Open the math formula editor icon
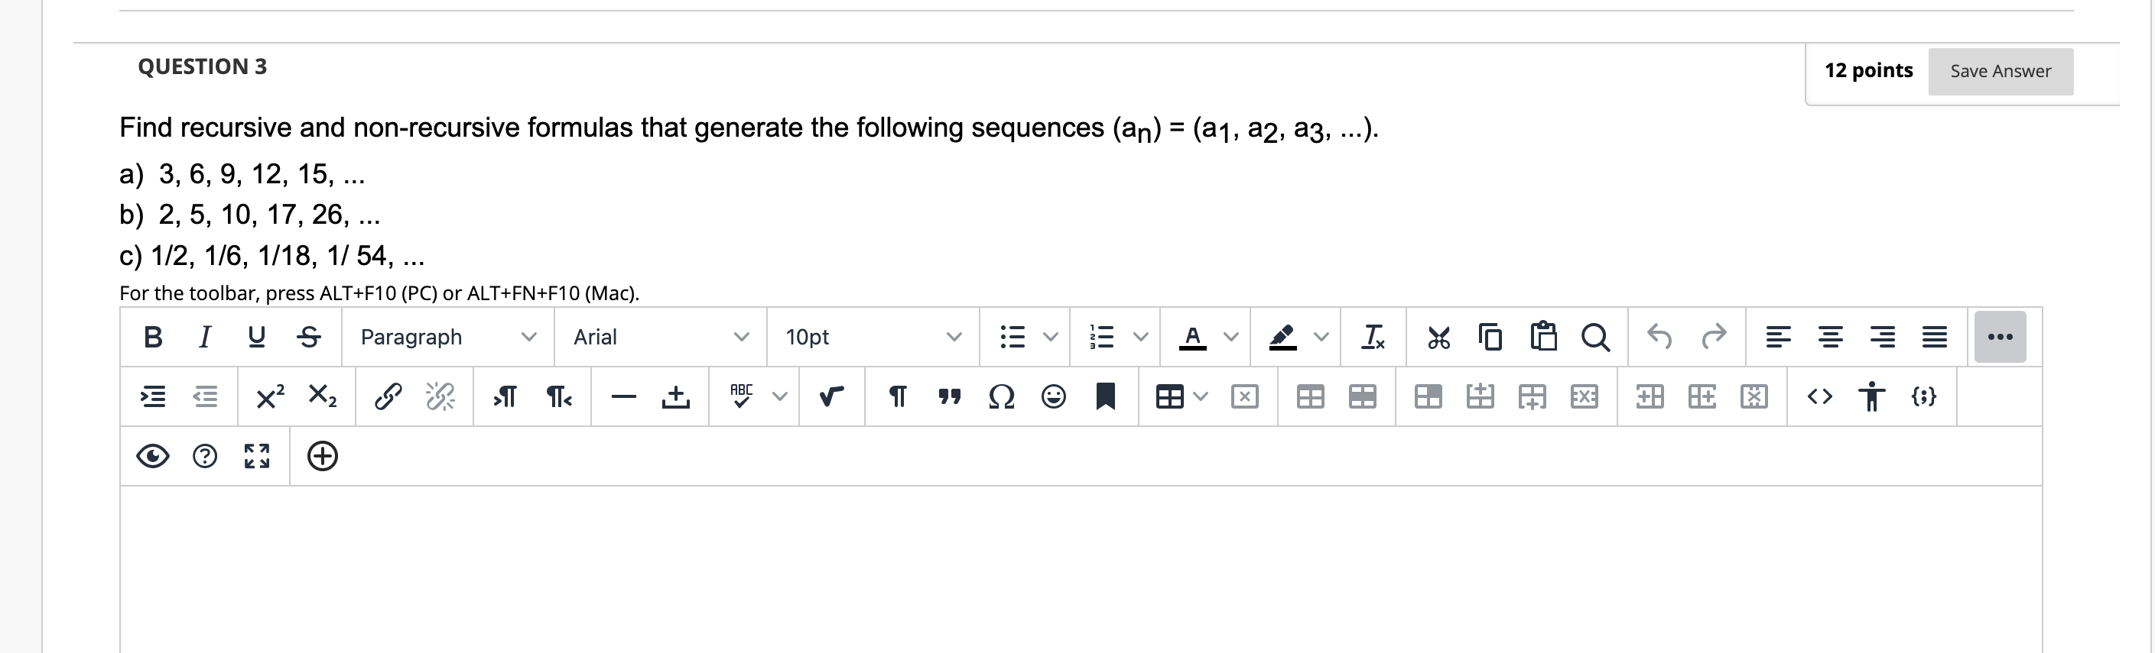This screenshot has height=653, width=2155. [830, 396]
